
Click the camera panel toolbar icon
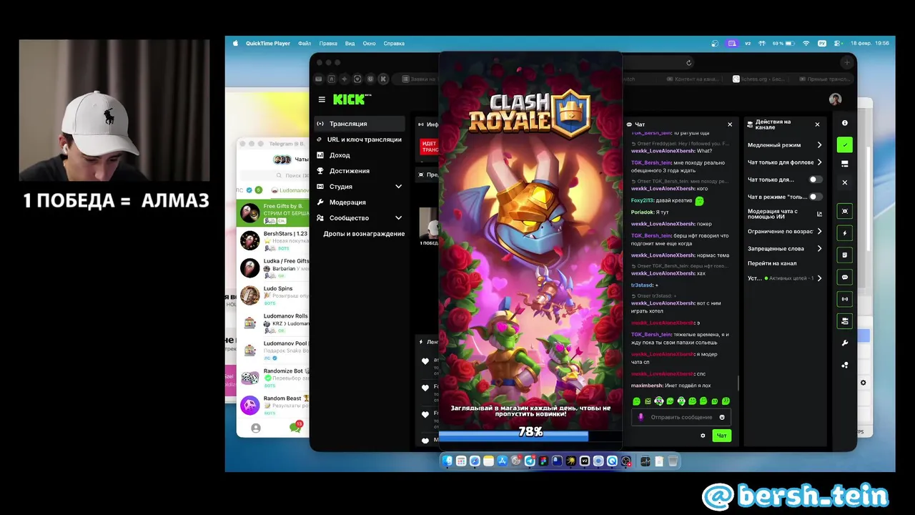(x=844, y=321)
